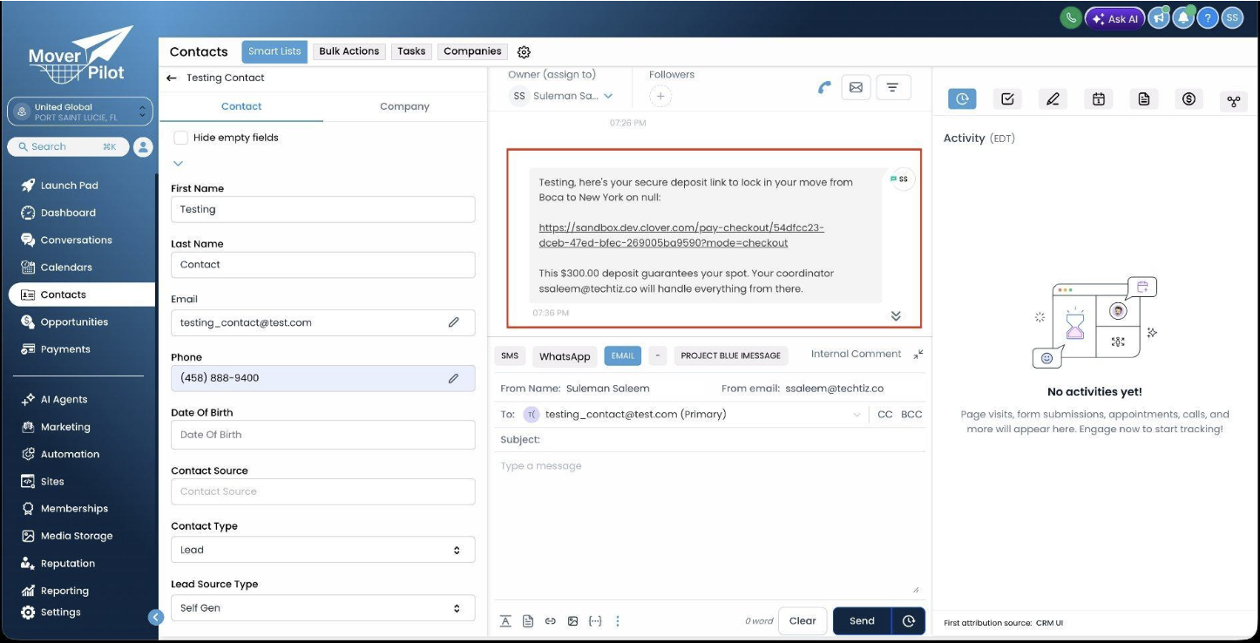This screenshot has width=1260, height=643.
Task: Open the notifications bell
Action: [x=1182, y=18]
